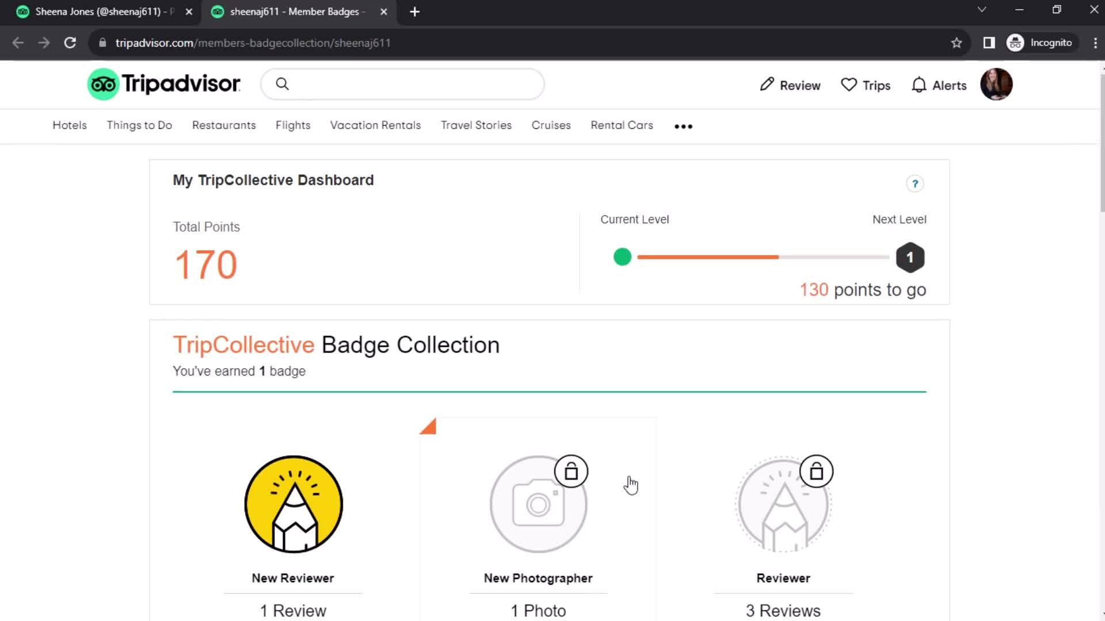Open a new browser tab
Viewport: 1105px width, 621px height.
[414, 11]
